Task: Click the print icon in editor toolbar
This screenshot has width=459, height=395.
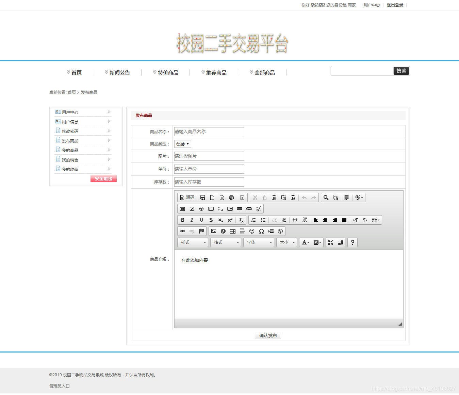Action: 231,197
